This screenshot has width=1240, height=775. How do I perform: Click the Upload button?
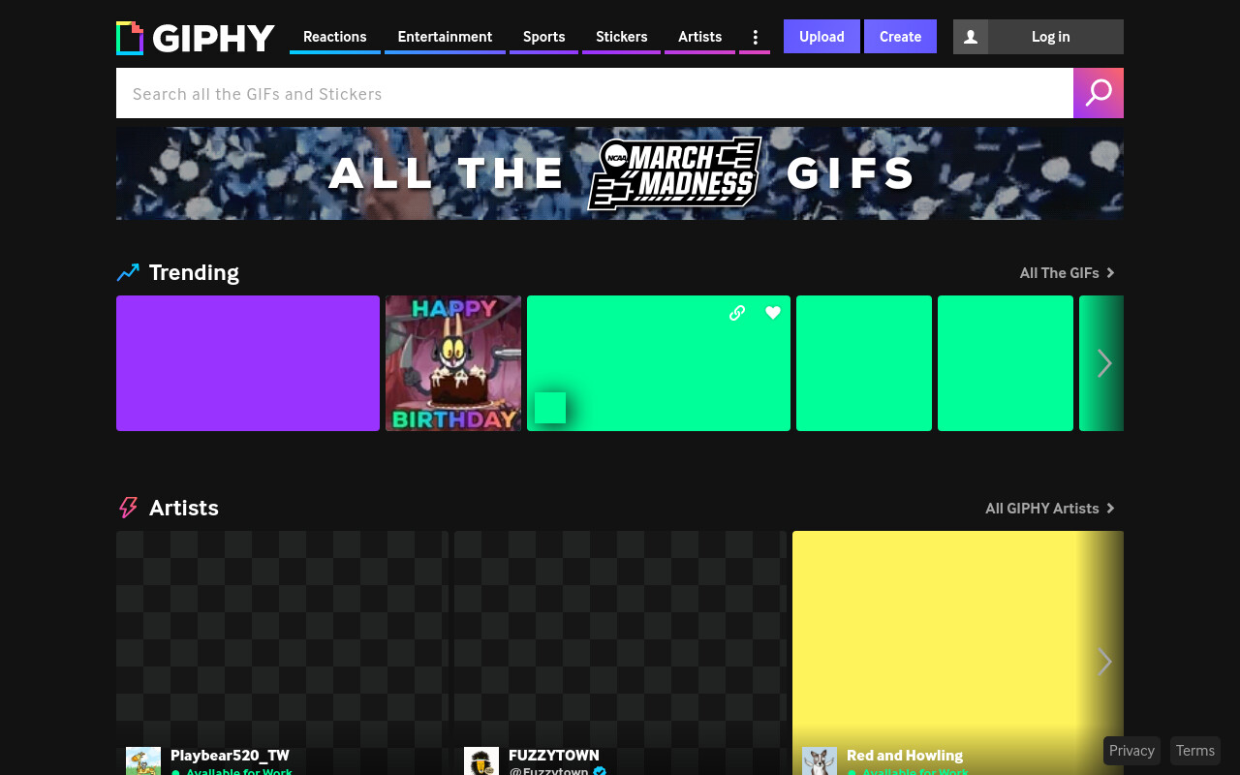(821, 37)
